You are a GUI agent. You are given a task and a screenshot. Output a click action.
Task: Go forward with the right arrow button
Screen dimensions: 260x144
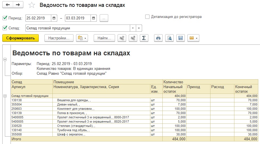point(18,5)
